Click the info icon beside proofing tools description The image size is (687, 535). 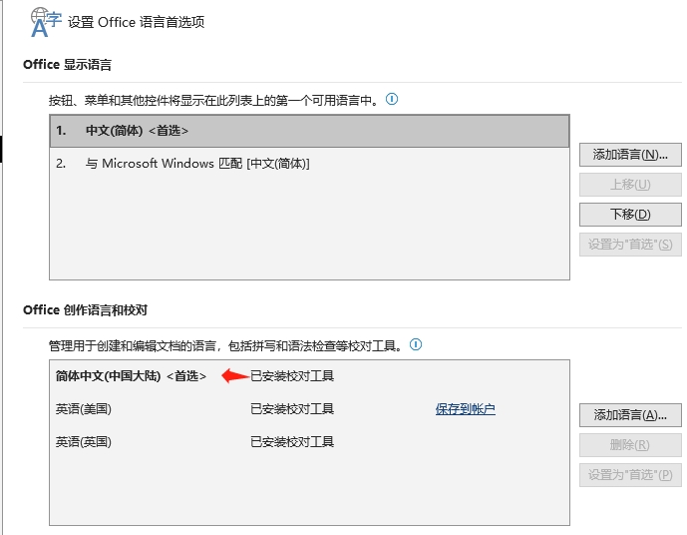[x=416, y=344]
